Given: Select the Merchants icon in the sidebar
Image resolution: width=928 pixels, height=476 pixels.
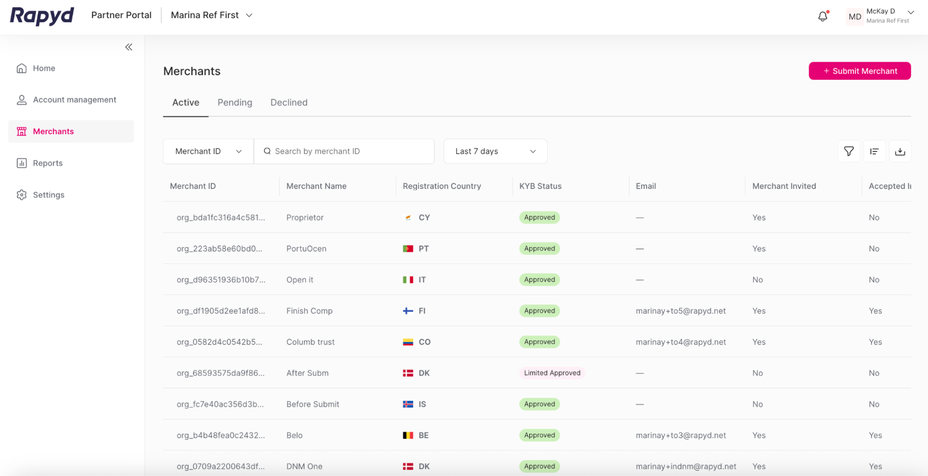Looking at the screenshot, I should click(x=21, y=131).
